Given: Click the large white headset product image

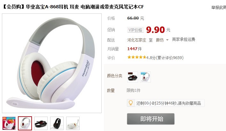Looking at the screenshot, I should pos(52,63).
